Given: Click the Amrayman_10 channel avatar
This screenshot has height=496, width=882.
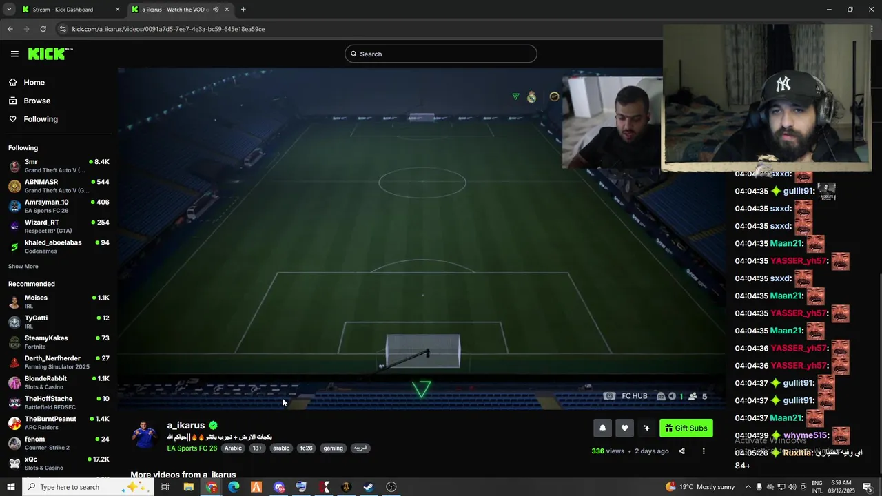Looking at the screenshot, I should pyautogui.click(x=14, y=206).
